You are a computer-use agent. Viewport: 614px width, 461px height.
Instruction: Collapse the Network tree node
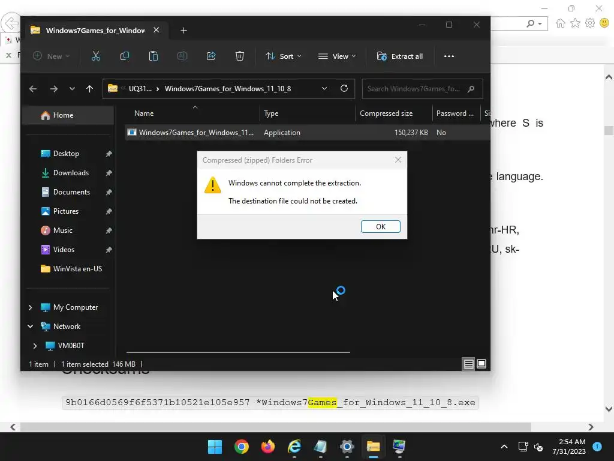[x=30, y=326]
